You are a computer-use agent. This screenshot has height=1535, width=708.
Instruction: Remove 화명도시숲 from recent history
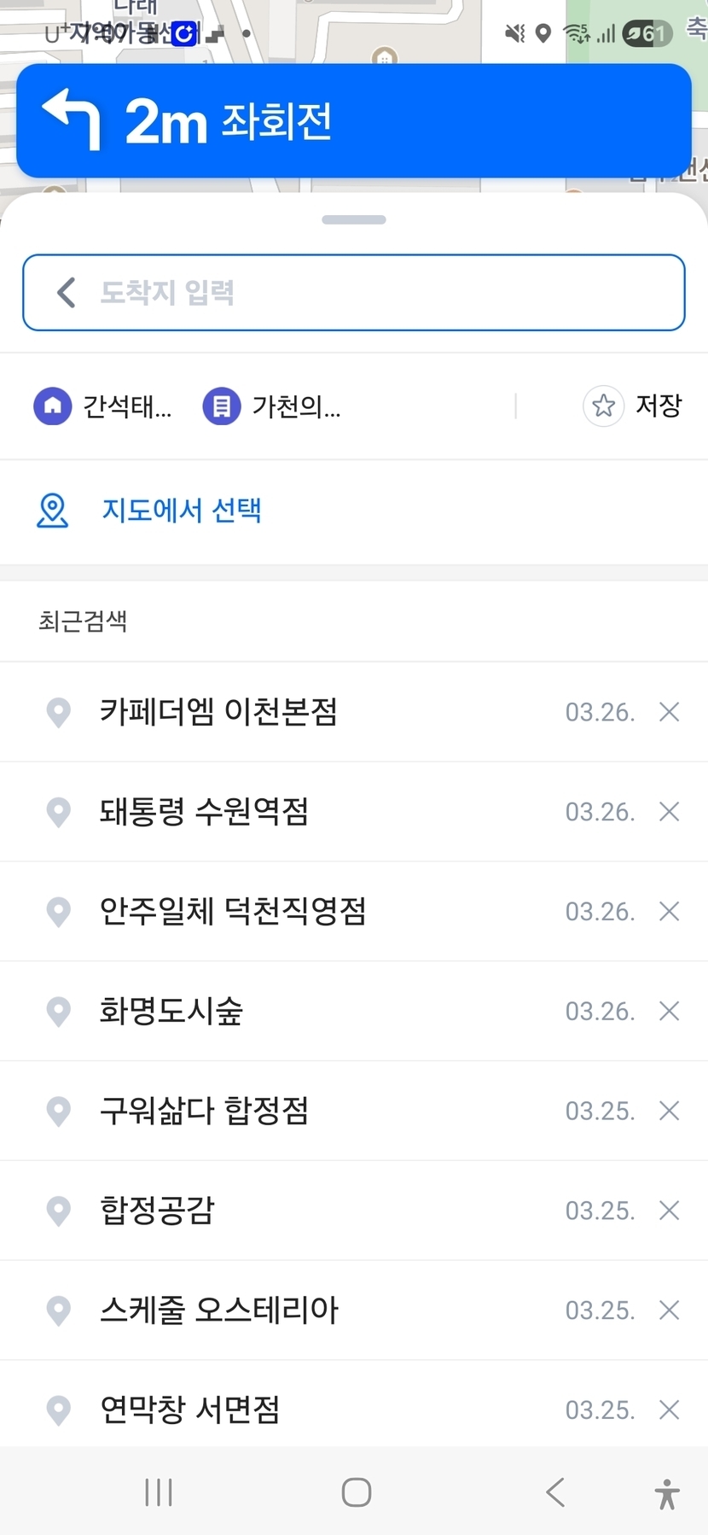pos(670,1011)
